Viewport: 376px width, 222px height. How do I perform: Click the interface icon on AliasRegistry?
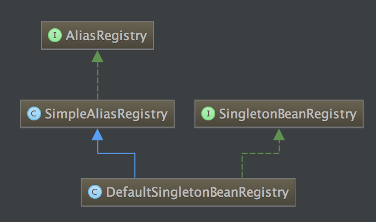pyautogui.click(x=53, y=36)
